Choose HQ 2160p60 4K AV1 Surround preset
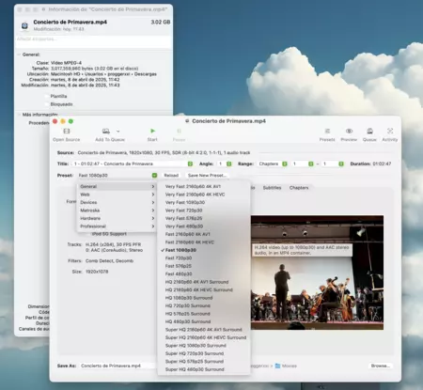Screen dimensions: 423x390 point(204,282)
